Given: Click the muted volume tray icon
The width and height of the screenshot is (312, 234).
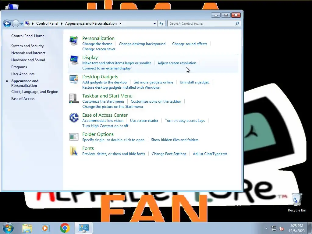Looking at the screenshot, I should (x=281, y=229).
